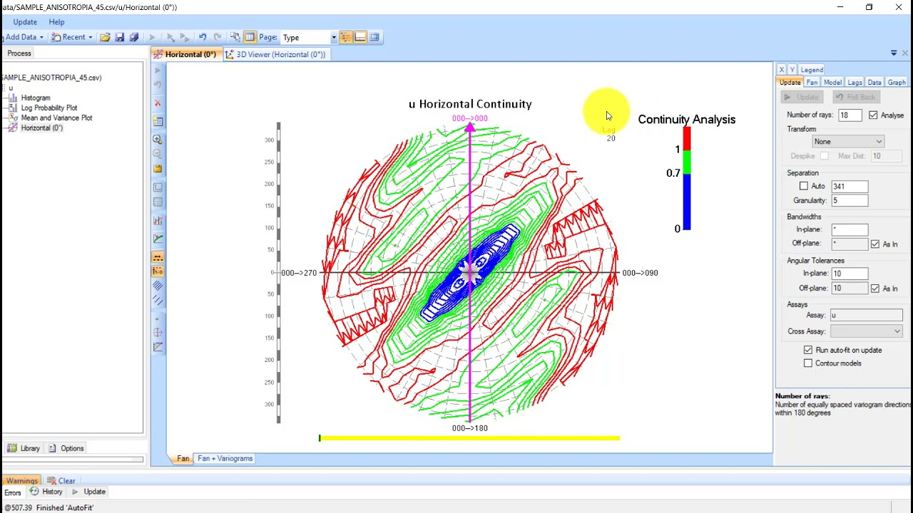Expand the Add Data dropdown
Image resolution: width=913 pixels, height=513 pixels.
point(41,37)
